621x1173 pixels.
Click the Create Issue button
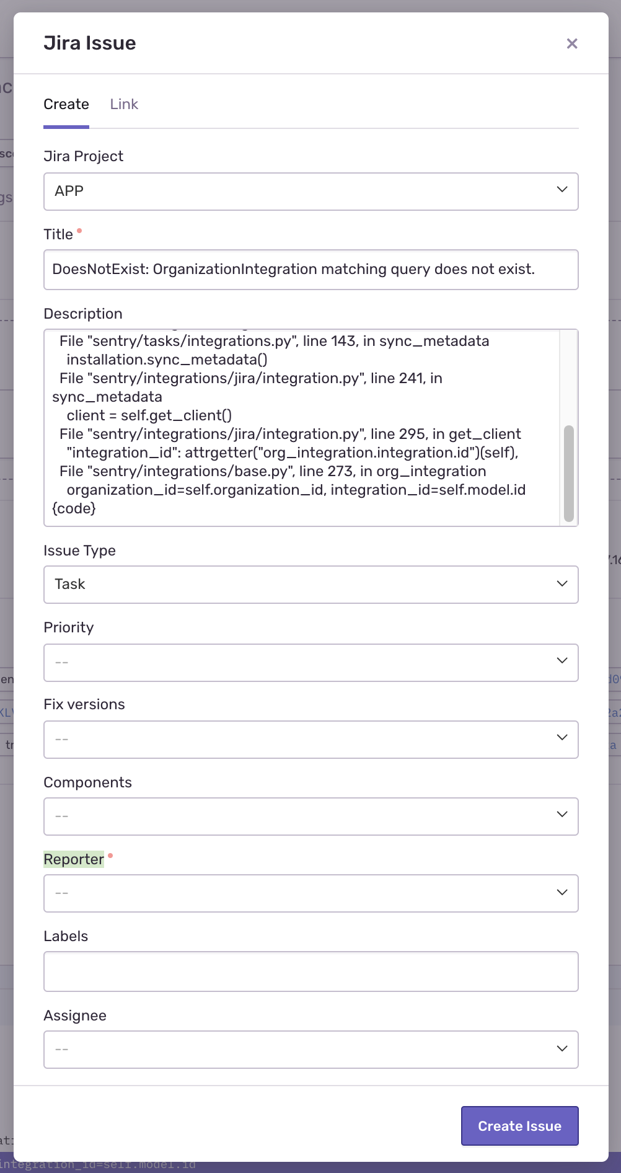(x=520, y=1126)
